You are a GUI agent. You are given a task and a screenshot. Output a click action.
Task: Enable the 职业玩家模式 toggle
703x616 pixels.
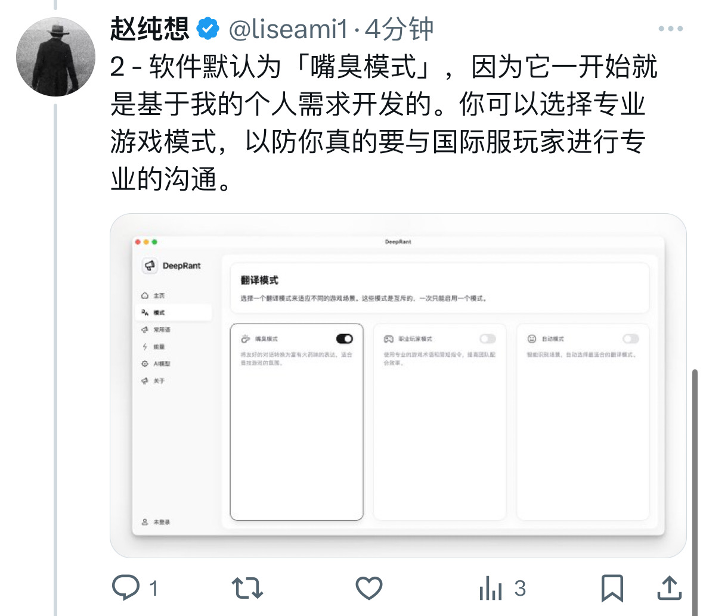(x=488, y=339)
